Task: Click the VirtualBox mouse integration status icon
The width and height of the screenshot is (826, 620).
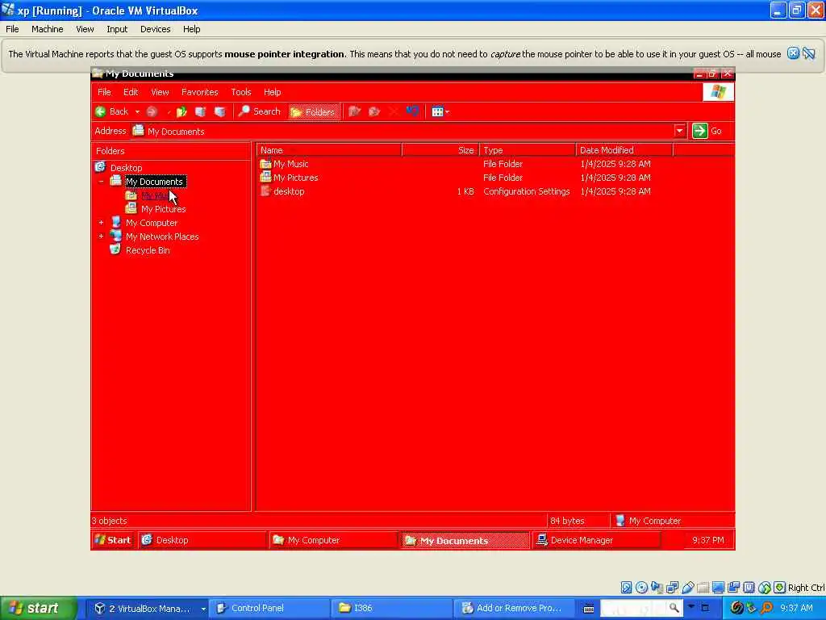Action: 765,588
